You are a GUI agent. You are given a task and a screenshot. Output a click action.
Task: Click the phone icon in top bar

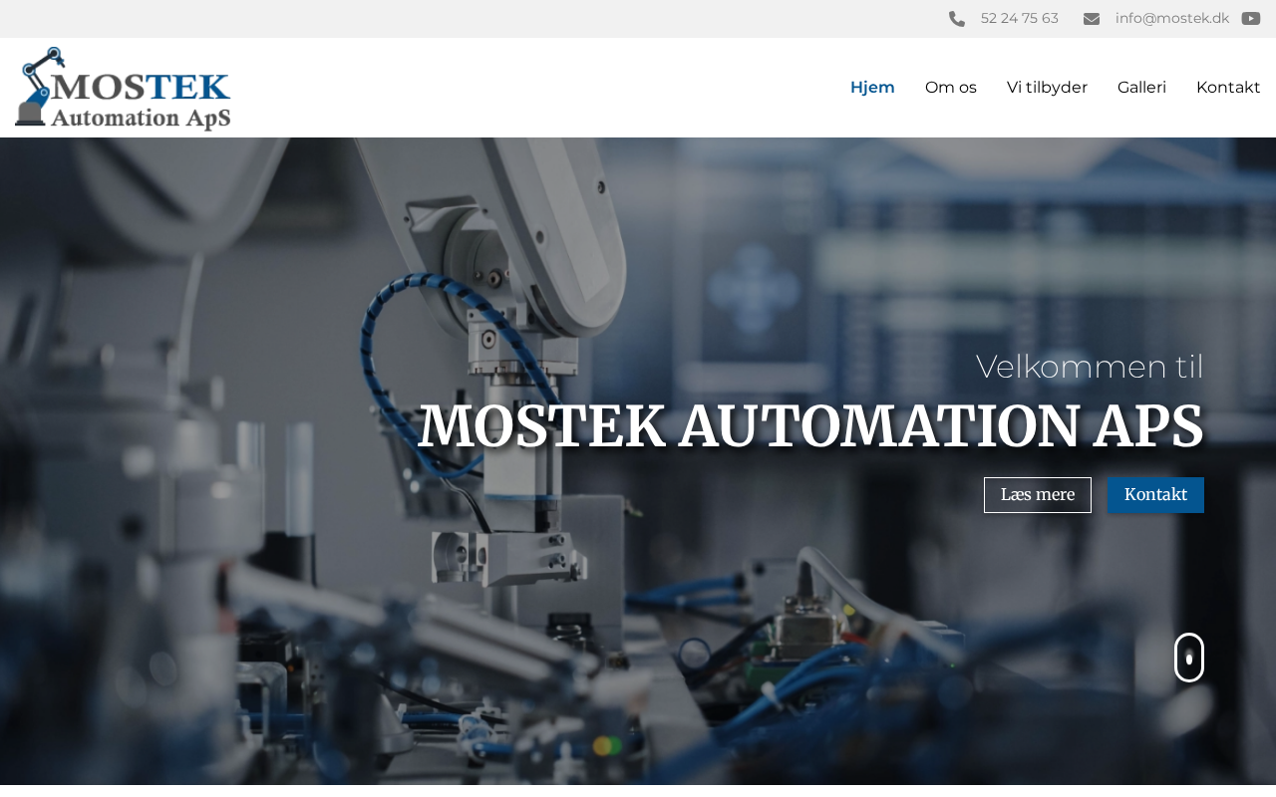coord(957,19)
